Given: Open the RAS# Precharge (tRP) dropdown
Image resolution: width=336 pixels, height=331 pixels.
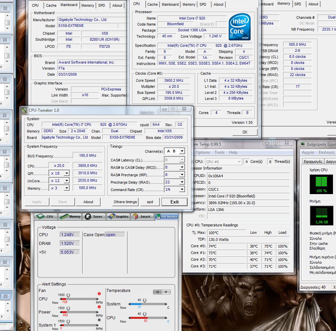Looking at the screenshot, I should coord(182,175).
